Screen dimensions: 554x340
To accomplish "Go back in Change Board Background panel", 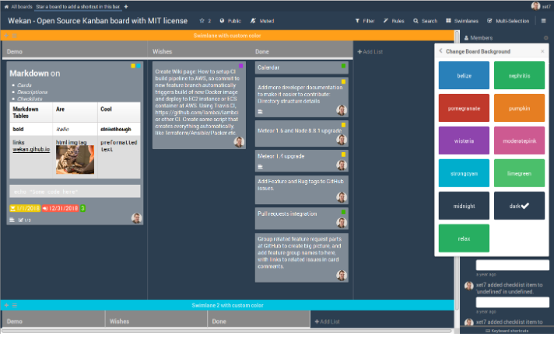I will click(440, 51).
